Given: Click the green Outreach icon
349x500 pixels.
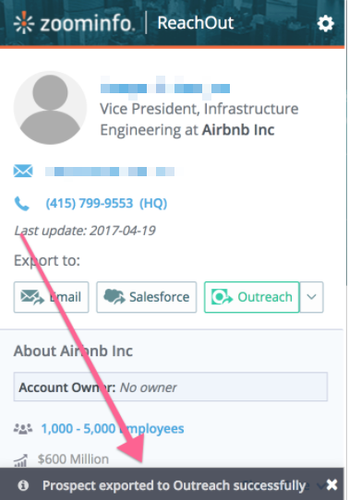Looking at the screenshot, I should pyautogui.click(x=222, y=297).
